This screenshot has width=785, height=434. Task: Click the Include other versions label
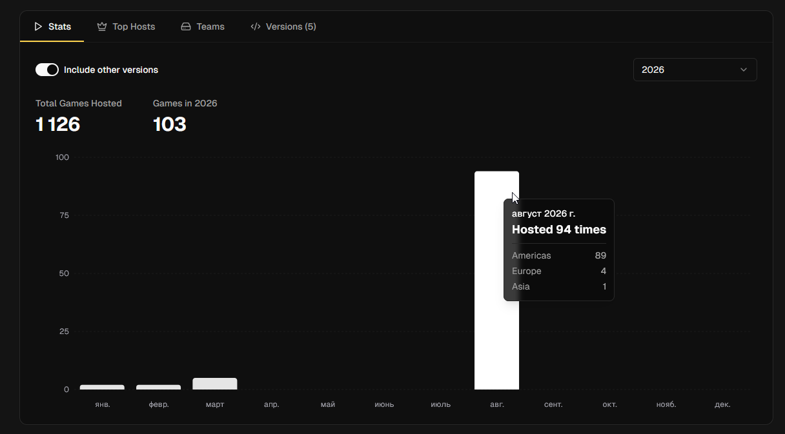(111, 70)
